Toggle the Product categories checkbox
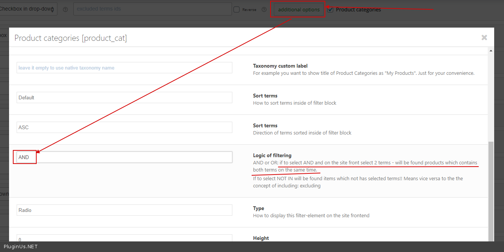504x252 pixels. [x=330, y=9]
